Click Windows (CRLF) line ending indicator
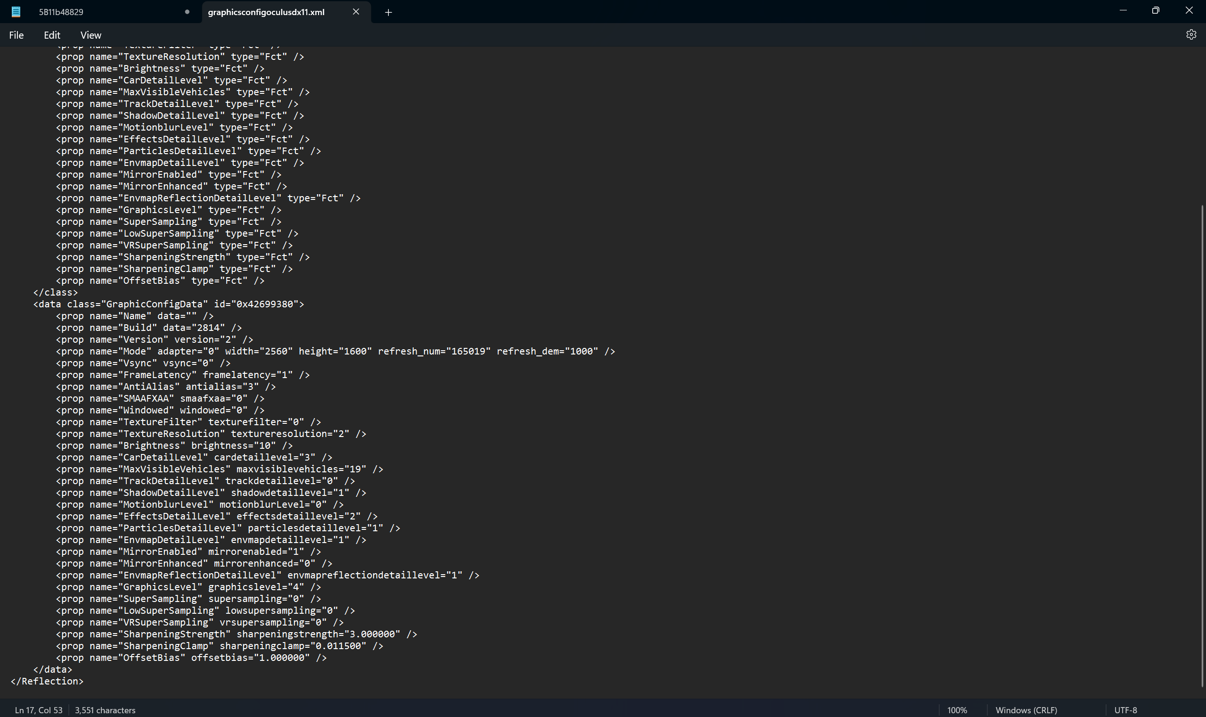1206x717 pixels. (1026, 710)
